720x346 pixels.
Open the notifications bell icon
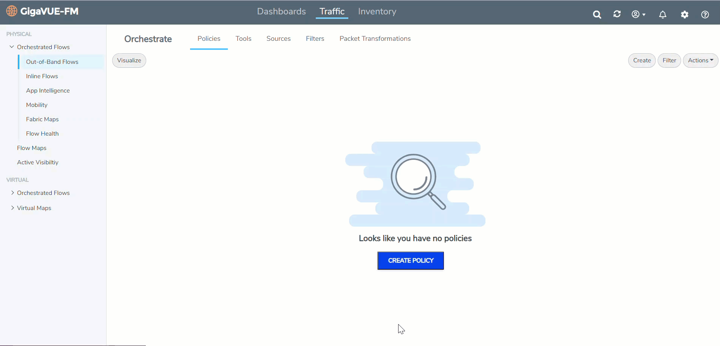click(x=663, y=15)
